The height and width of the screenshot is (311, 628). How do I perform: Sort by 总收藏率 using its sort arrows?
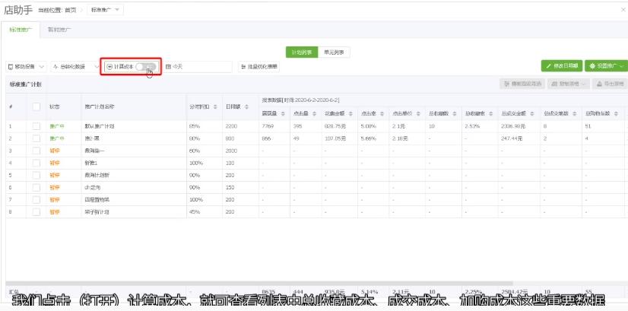[490, 114]
